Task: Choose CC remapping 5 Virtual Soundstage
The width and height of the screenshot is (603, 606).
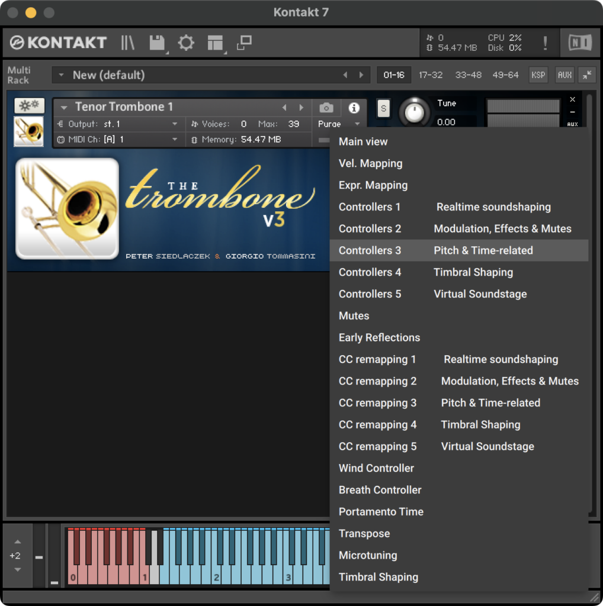Action: 459,446
